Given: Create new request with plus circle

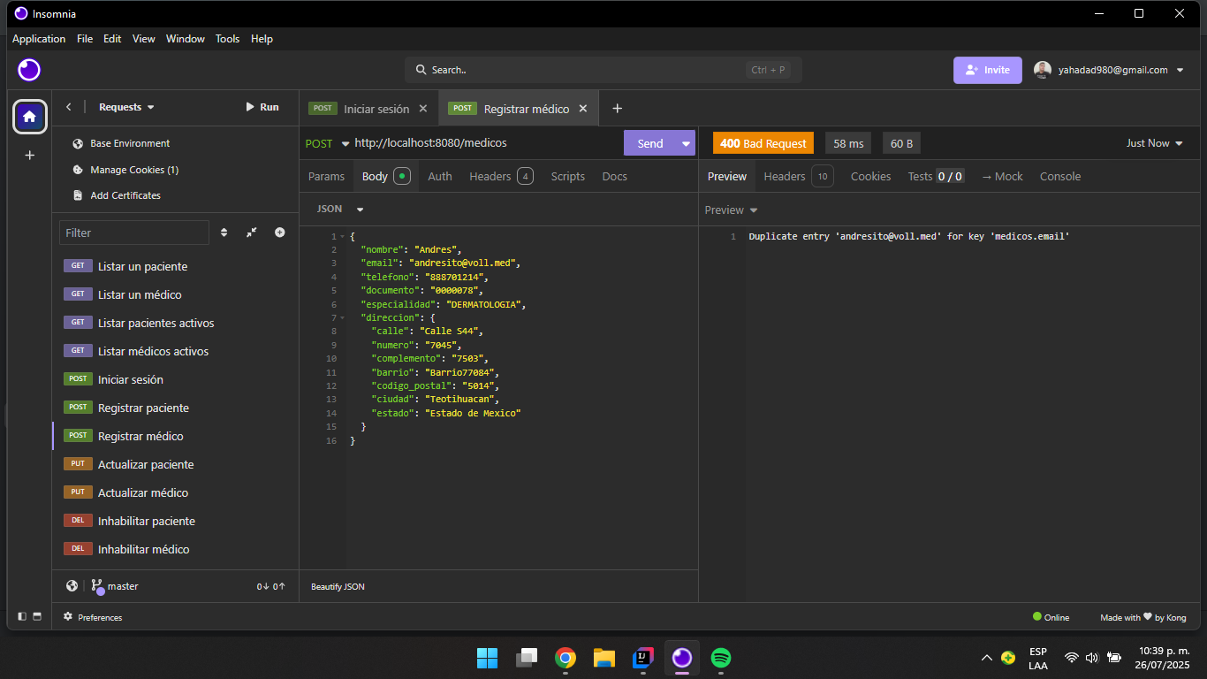Looking at the screenshot, I should click(280, 233).
